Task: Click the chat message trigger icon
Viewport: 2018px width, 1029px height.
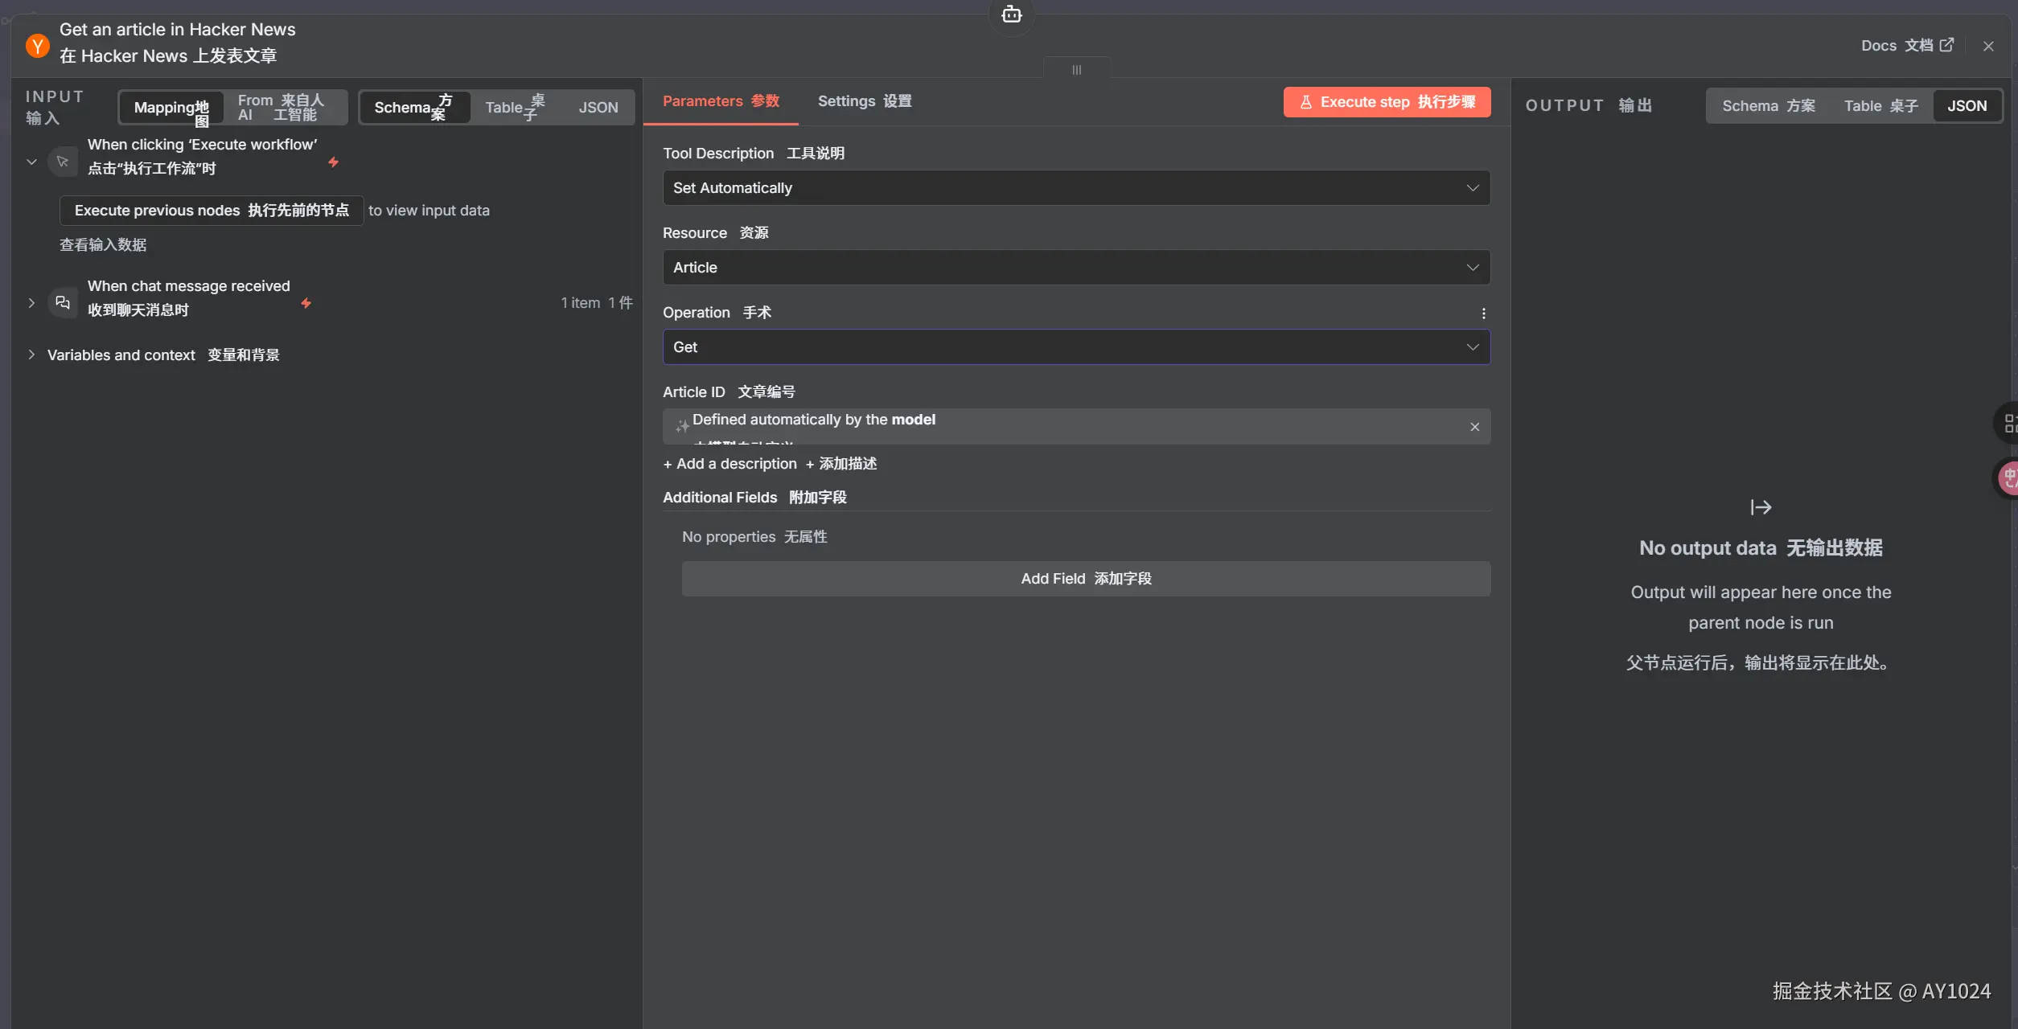Action: point(63,303)
